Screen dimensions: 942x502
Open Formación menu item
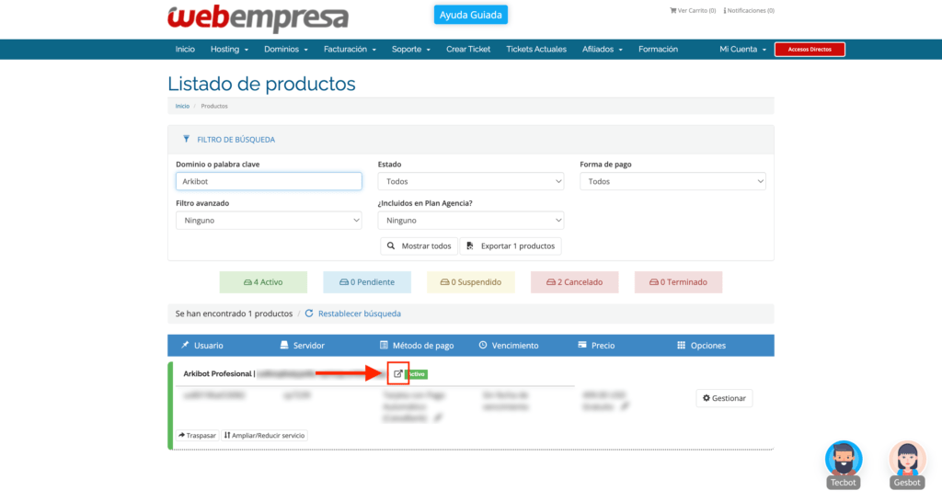pyautogui.click(x=658, y=50)
